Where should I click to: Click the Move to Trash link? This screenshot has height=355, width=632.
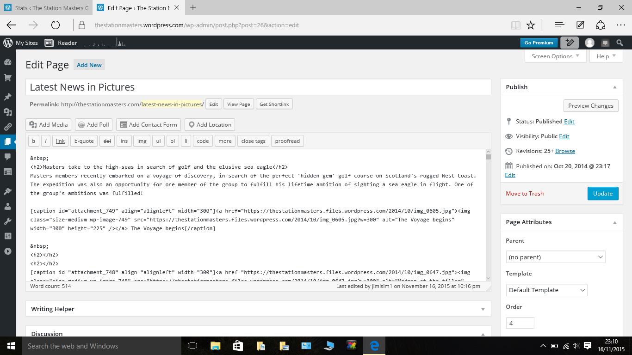(524, 193)
